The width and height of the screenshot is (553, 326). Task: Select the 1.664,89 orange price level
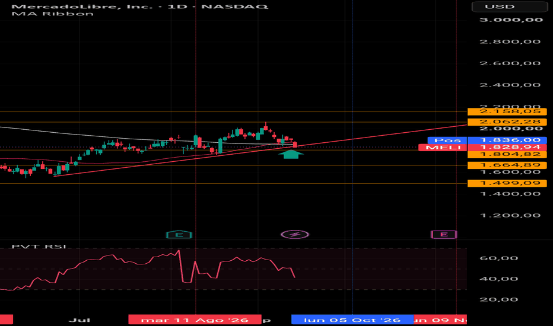pyautogui.click(x=507, y=165)
